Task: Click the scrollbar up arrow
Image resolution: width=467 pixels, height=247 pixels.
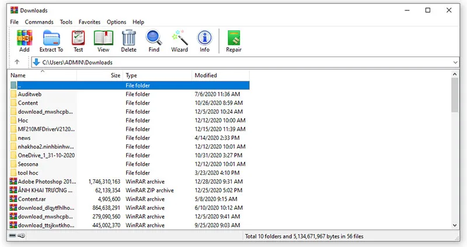Action: coord(455,74)
